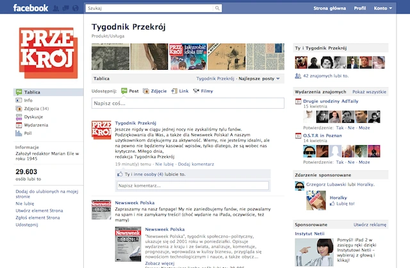Open 'O.S.T.R in Poznan' event
The width and height of the screenshot is (410, 268).
322,136
